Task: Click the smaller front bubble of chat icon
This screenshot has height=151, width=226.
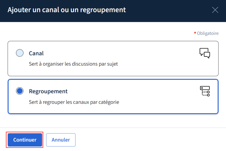Action: [x=207, y=55]
